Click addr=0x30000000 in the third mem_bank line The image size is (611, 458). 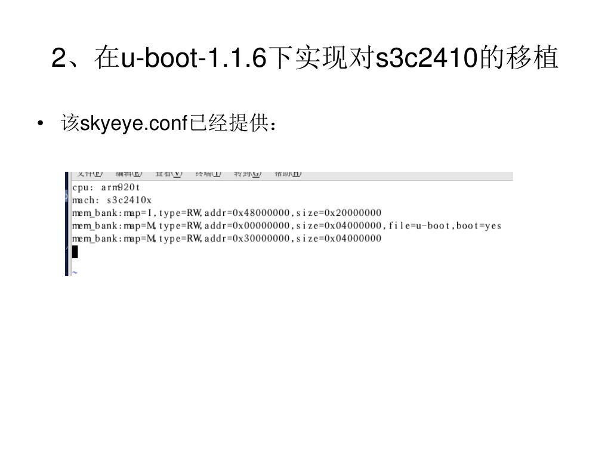tap(248, 239)
